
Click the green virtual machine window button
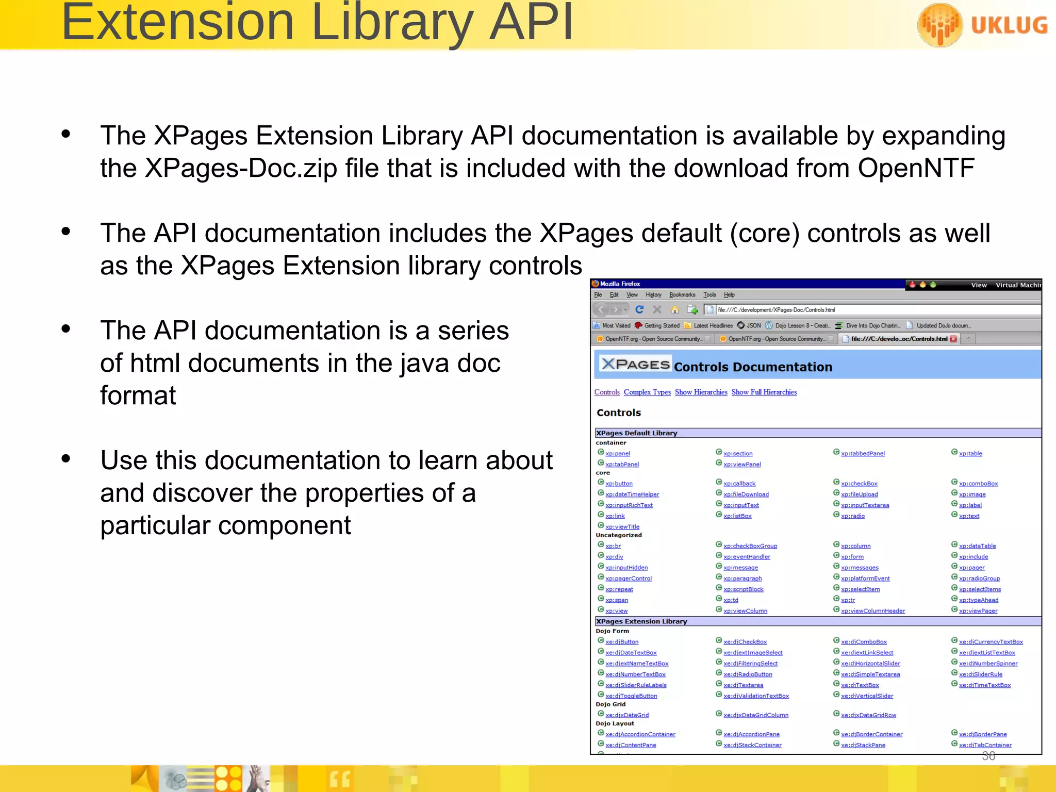click(933, 285)
